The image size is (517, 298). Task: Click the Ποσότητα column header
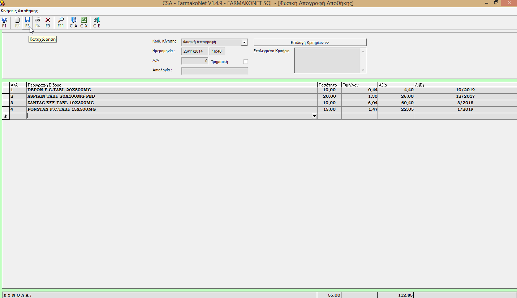329,85
